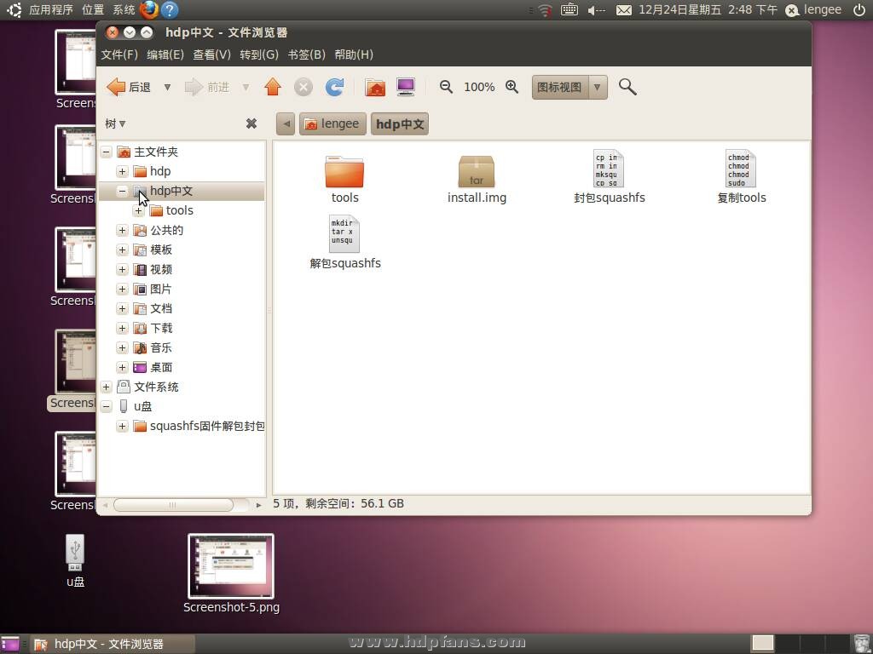This screenshot has width=873, height=654.
Task: Go up one folder with Up arrow
Action: tap(273, 87)
